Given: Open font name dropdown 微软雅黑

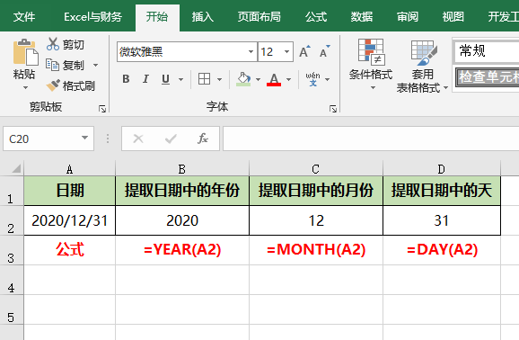Looking at the screenshot, I should point(251,52).
